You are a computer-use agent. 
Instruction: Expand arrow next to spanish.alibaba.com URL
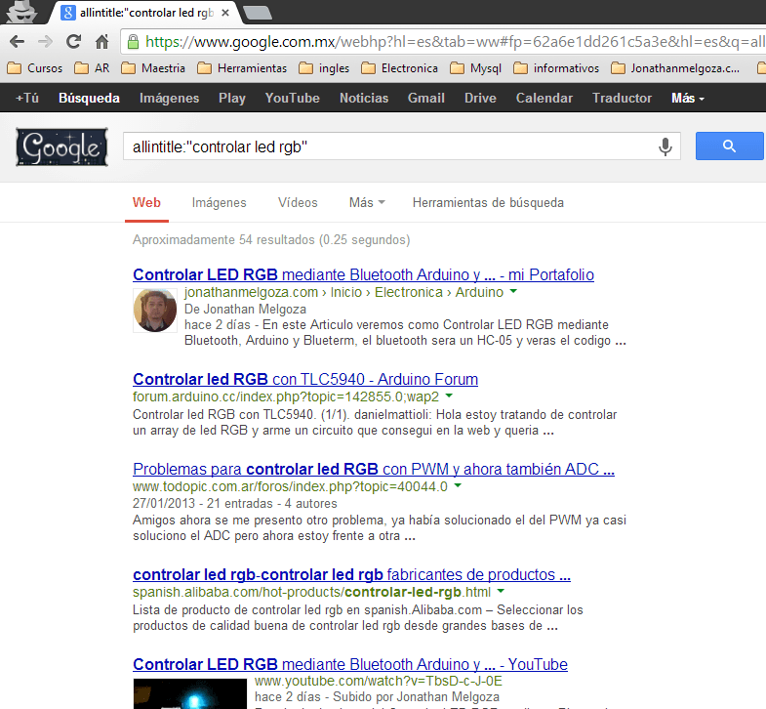pos(501,591)
